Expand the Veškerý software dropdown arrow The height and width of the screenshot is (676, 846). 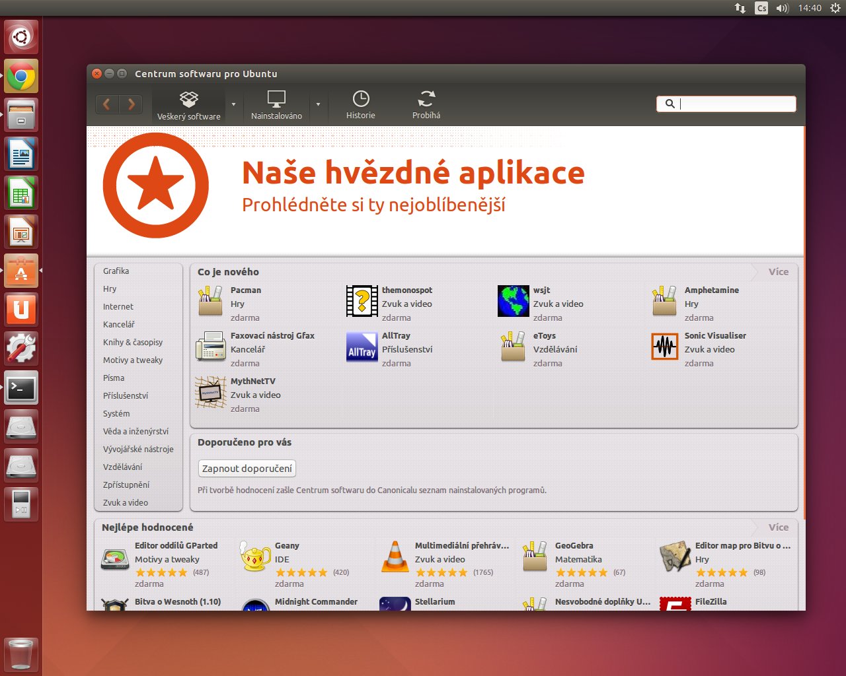click(233, 104)
